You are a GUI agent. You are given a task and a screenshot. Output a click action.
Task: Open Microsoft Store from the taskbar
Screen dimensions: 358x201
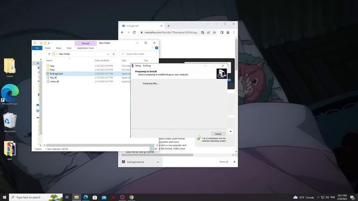tap(95, 197)
